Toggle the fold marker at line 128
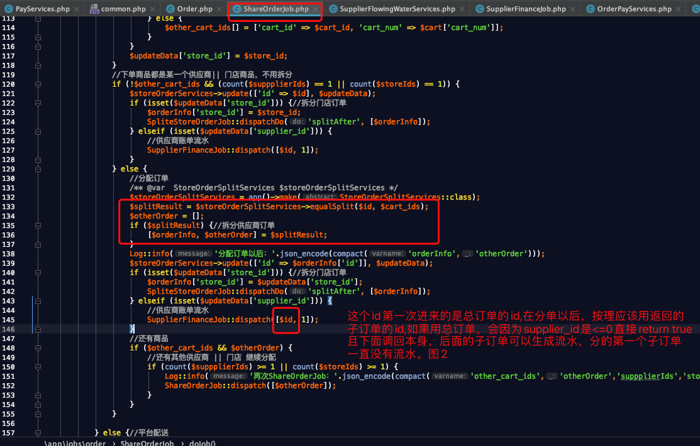700x446 pixels. point(38,160)
